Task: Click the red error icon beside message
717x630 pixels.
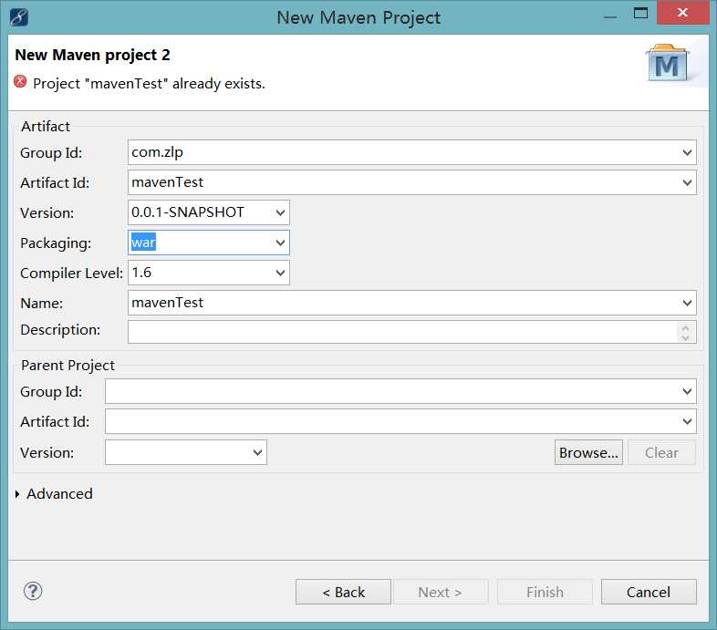Action: (x=20, y=81)
